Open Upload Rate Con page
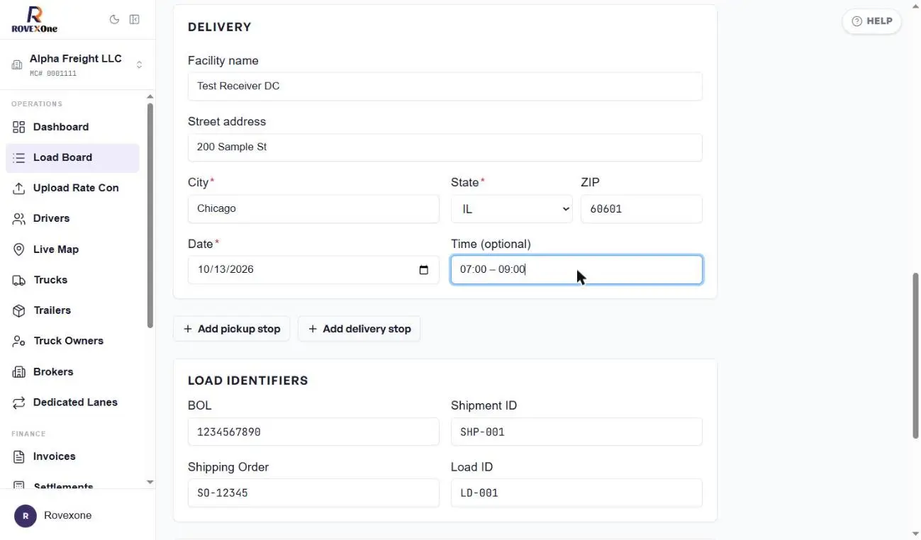Screen dimensions: 921x540 tap(72, 188)
